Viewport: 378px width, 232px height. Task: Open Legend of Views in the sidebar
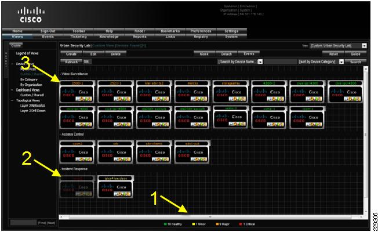(x=27, y=53)
